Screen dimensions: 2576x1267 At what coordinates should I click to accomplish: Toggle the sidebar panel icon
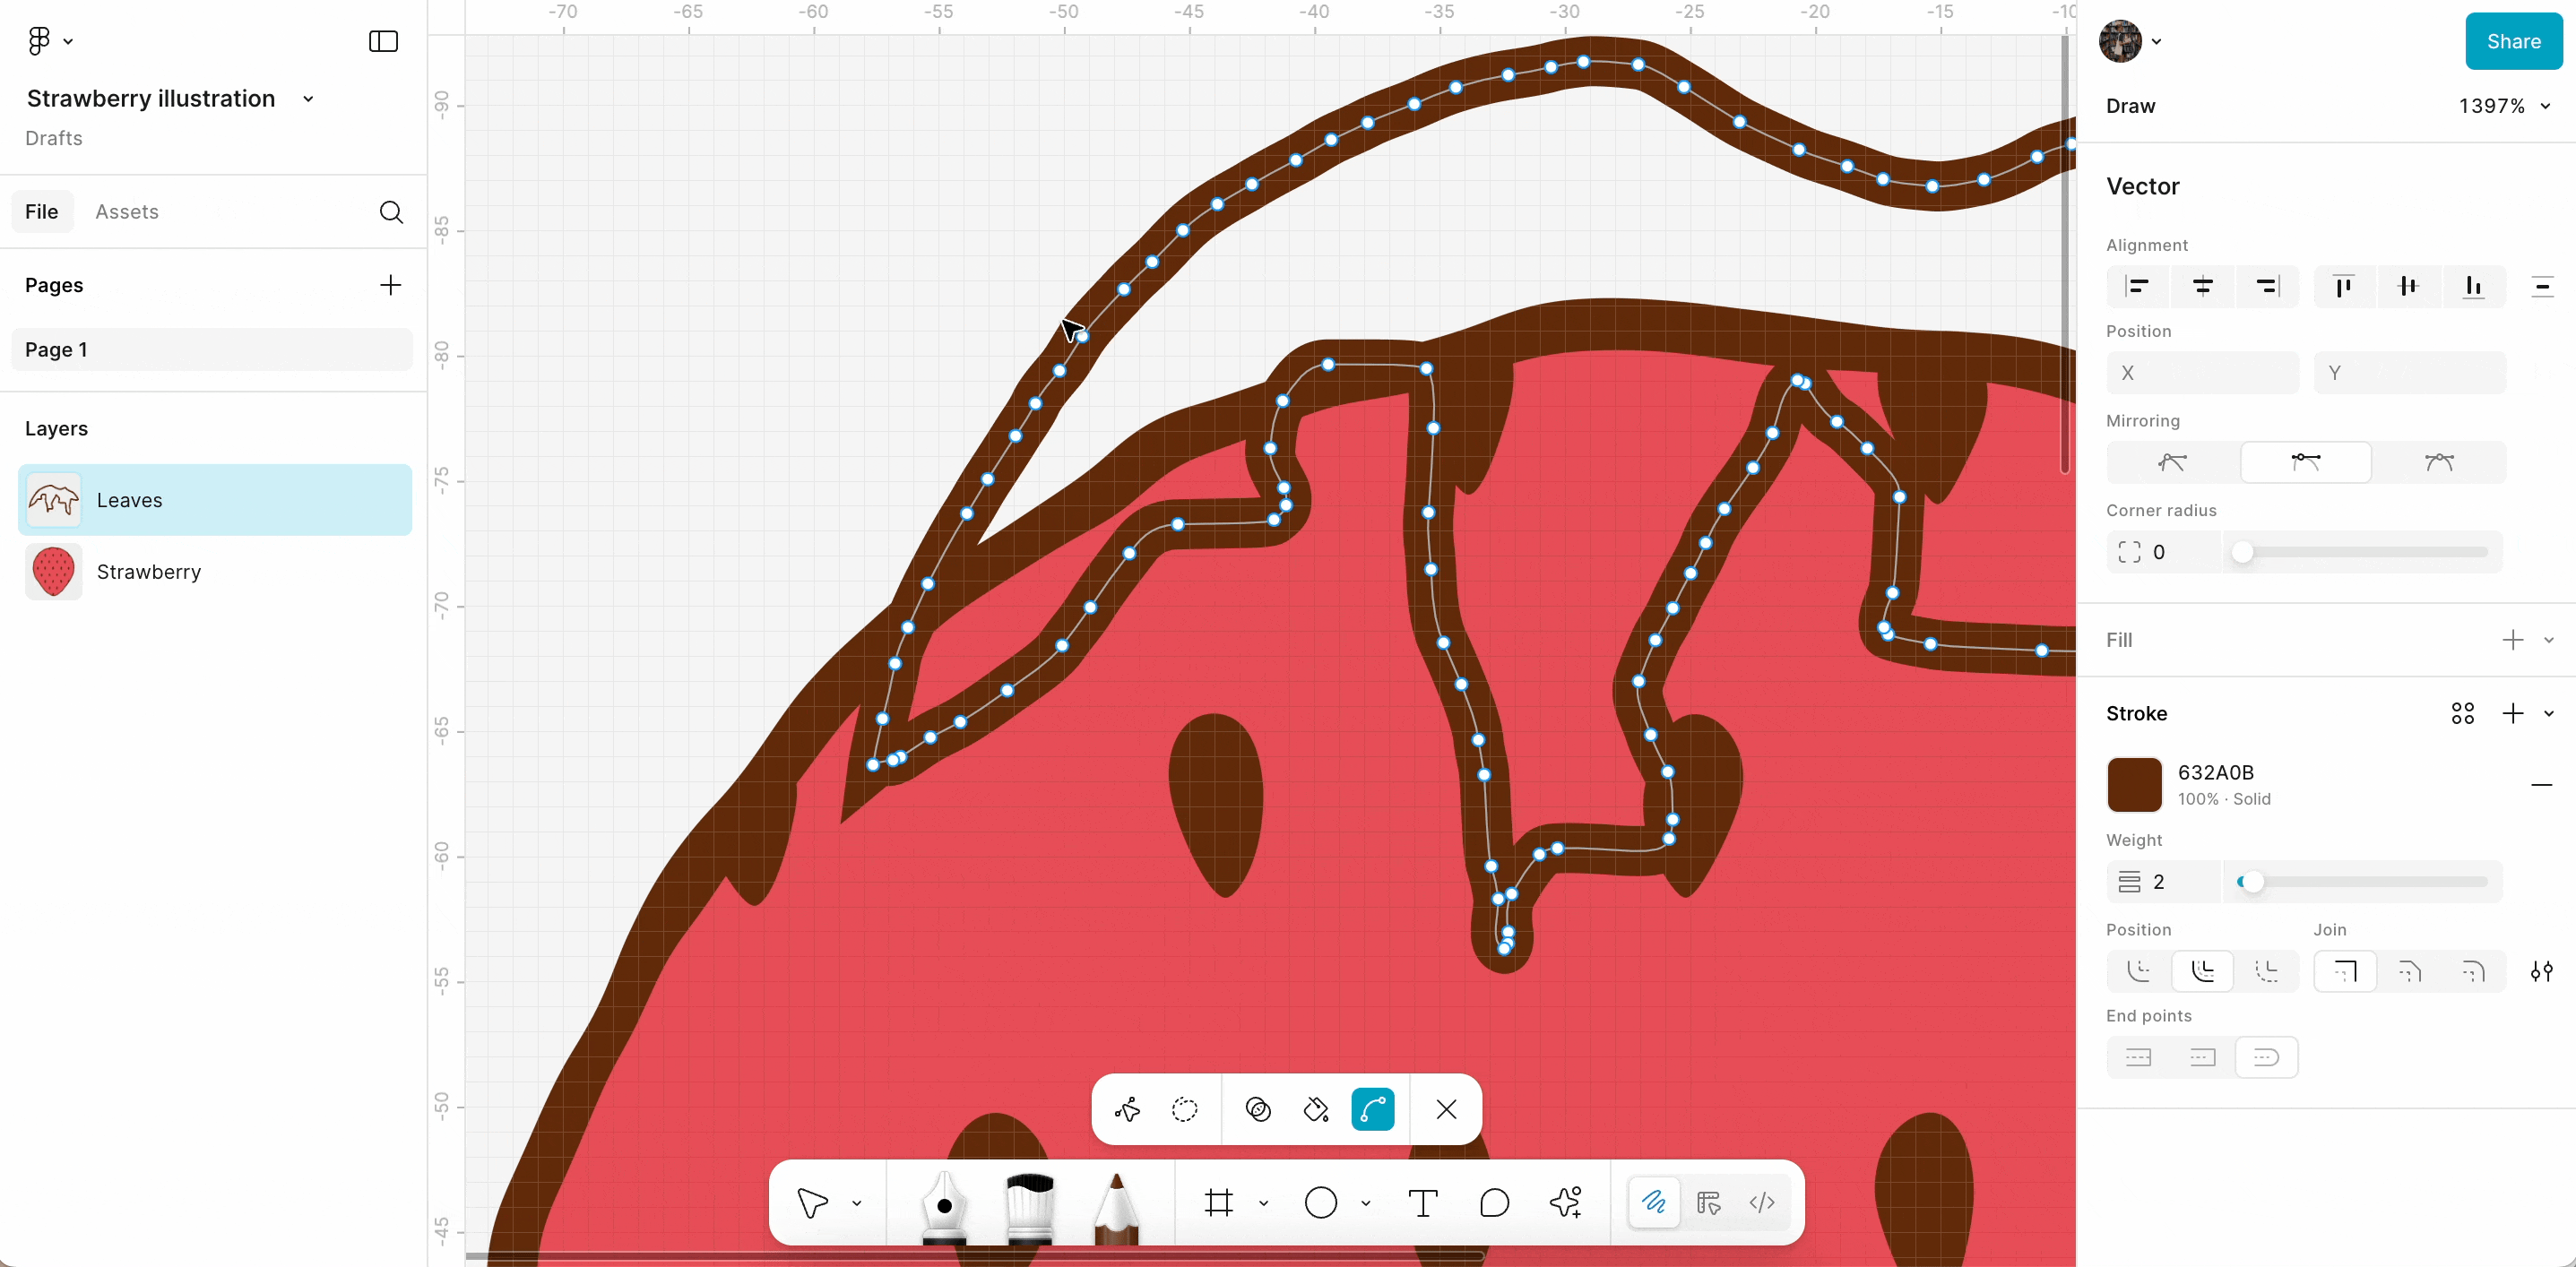coord(383,41)
